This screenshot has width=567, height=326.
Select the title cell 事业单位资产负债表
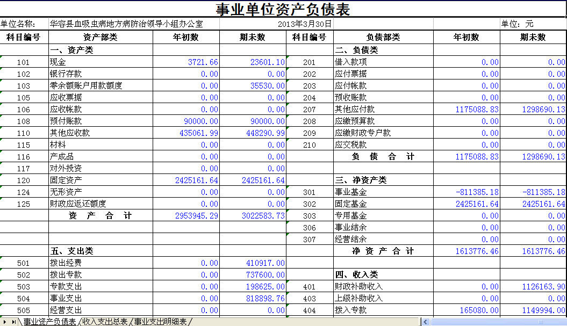click(x=283, y=10)
